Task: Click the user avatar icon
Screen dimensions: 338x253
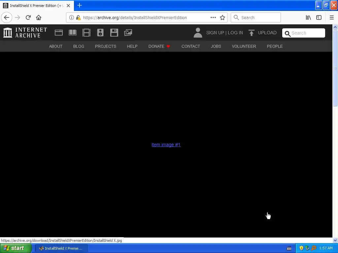Action: (x=198, y=33)
